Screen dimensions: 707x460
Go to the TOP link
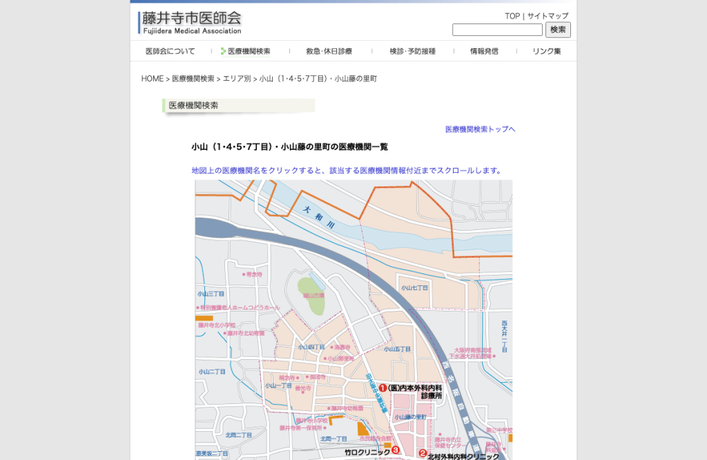pyautogui.click(x=512, y=16)
